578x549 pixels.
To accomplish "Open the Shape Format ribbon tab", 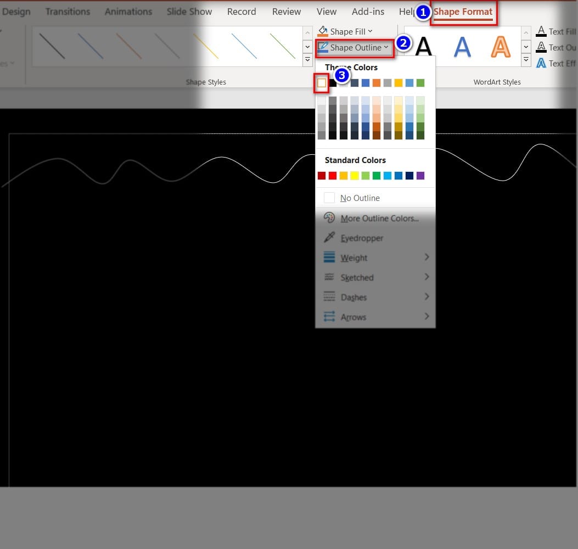I will pyautogui.click(x=463, y=12).
